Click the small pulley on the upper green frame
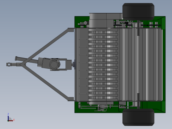Image resolution: width=172 pixels, height=129 pixels. point(85,23)
